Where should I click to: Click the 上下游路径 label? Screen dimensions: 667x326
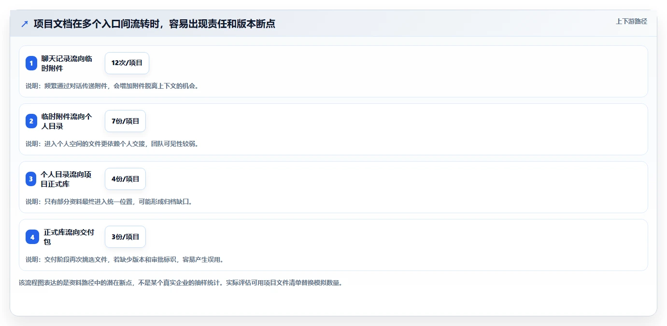pos(631,21)
